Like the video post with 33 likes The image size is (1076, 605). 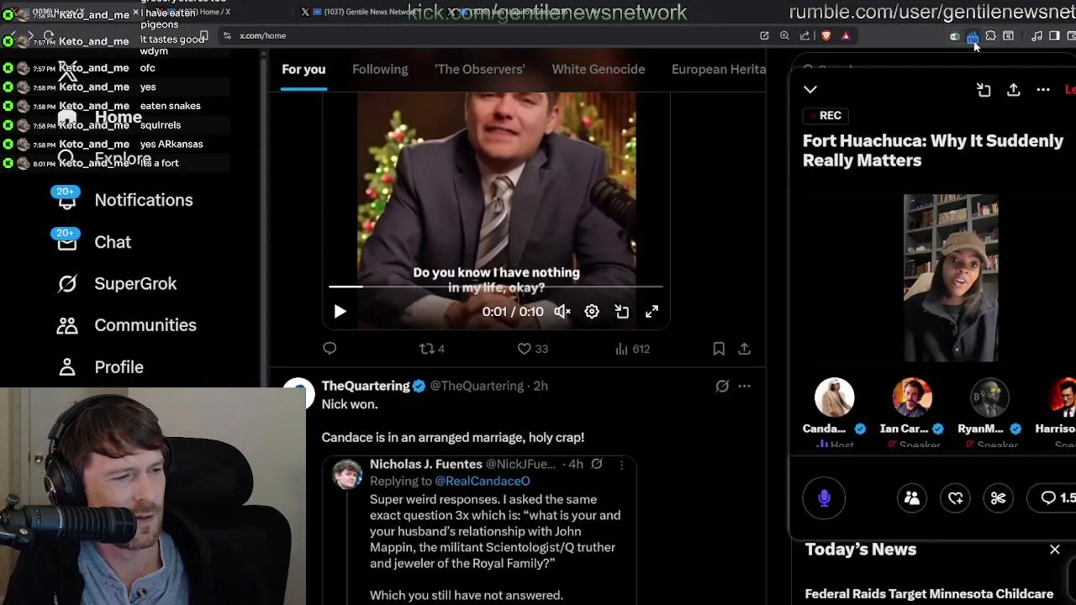[x=532, y=349]
